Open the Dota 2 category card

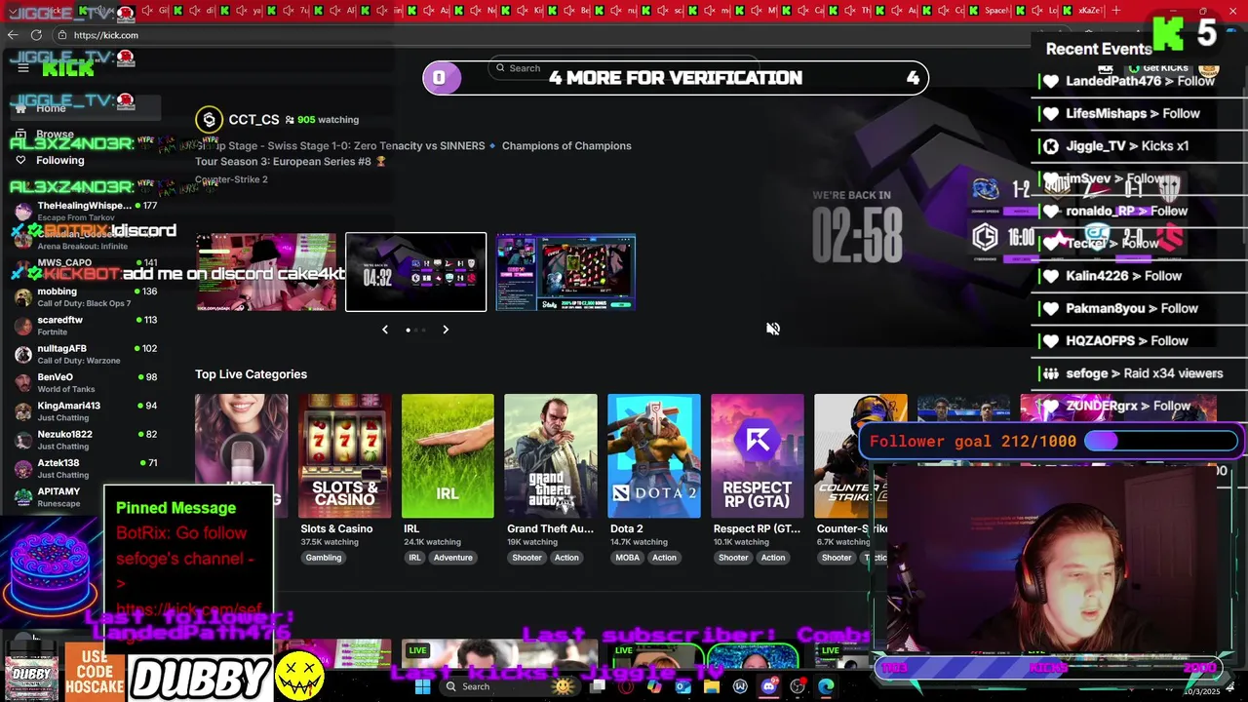click(654, 455)
